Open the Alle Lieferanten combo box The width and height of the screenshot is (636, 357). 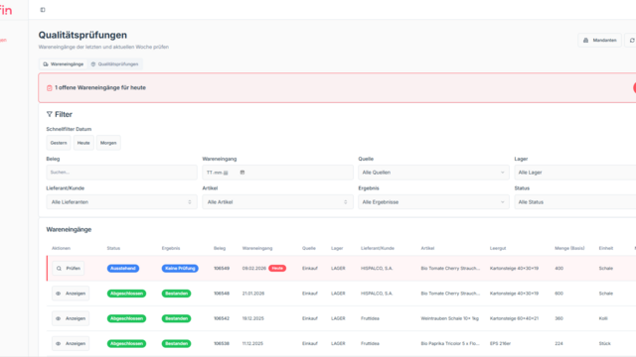(121, 202)
